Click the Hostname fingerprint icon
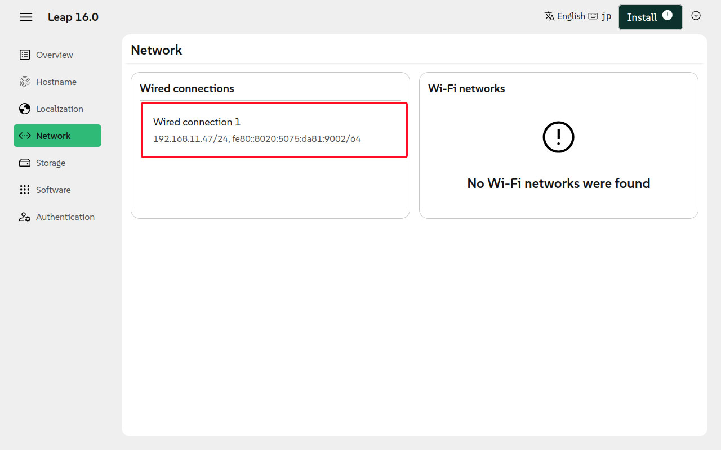Image resolution: width=721 pixels, height=450 pixels. [x=25, y=82]
